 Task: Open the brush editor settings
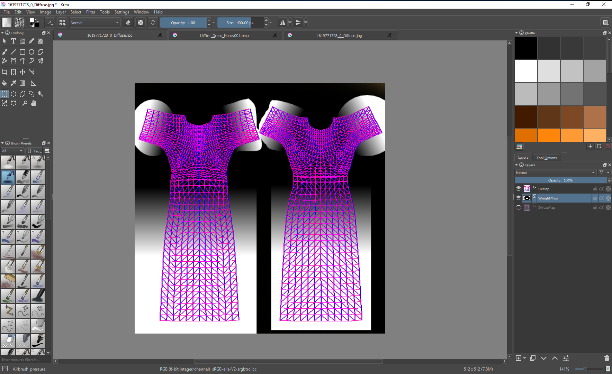click(50, 23)
